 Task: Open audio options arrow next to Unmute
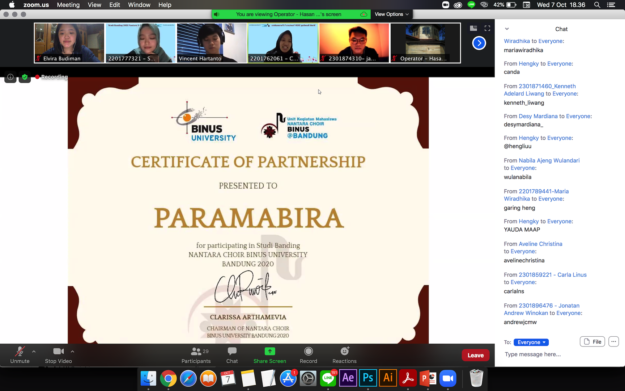(x=34, y=351)
